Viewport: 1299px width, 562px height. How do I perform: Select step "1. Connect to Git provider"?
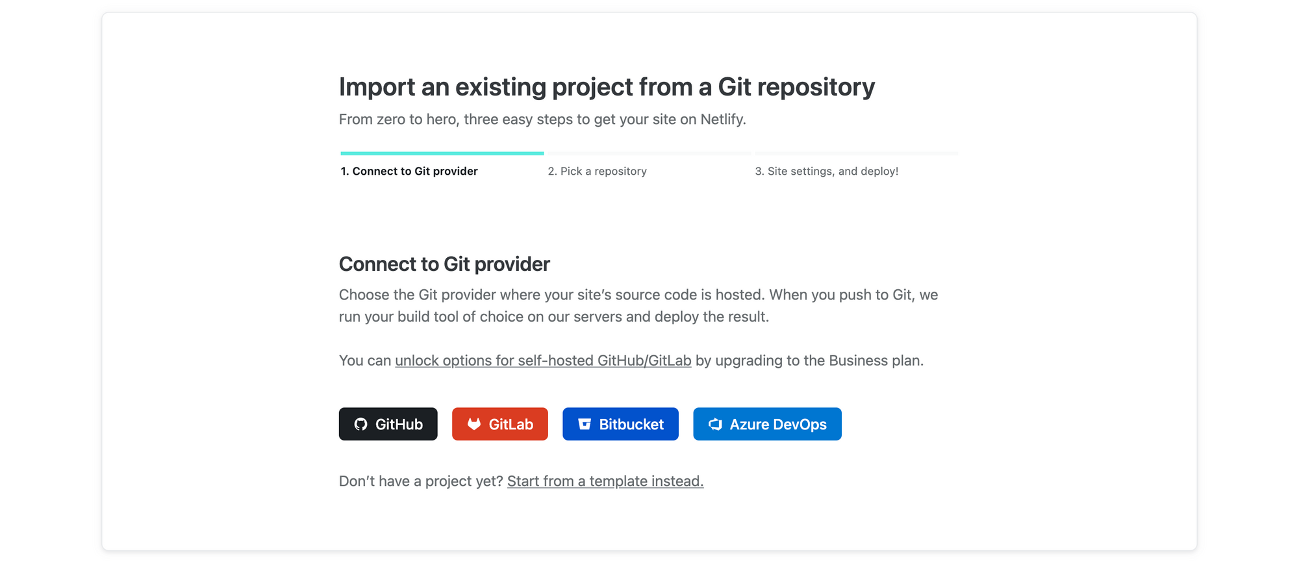click(x=409, y=171)
